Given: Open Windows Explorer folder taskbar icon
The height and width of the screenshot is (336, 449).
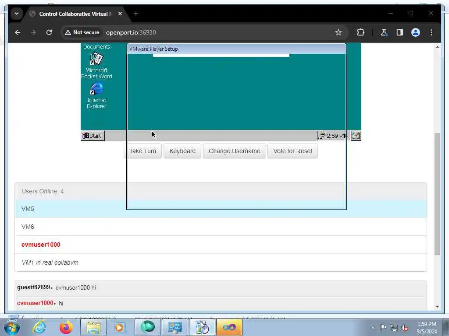Looking at the screenshot, I should [93, 327].
